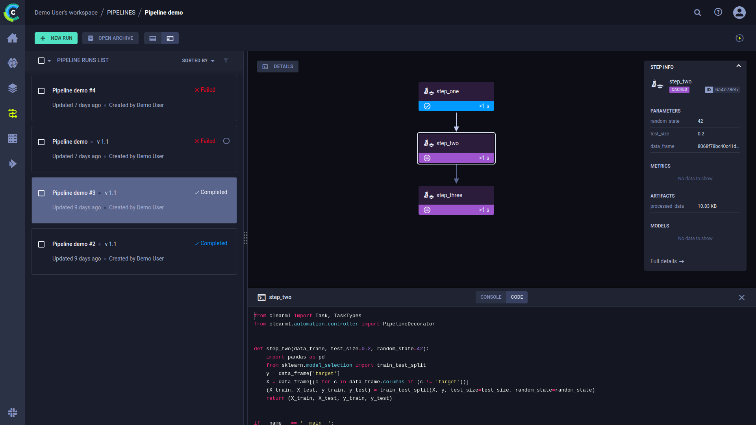
Task: Toggle the checkbox for Pipeline demo #3
Action: click(41, 192)
